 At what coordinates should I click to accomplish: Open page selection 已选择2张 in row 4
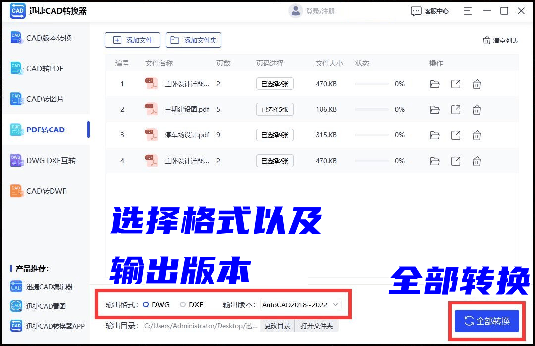click(x=274, y=161)
